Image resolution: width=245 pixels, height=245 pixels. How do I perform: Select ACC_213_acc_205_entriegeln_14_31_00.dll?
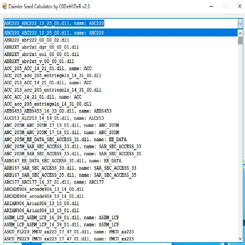tap(120, 90)
